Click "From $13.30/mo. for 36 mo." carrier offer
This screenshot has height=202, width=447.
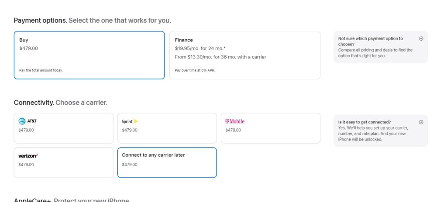pos(220,57)
